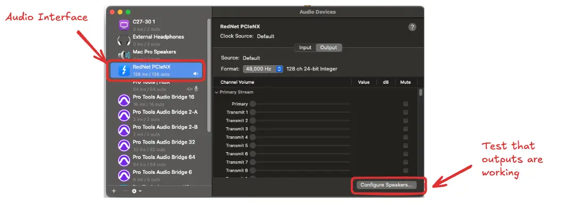The image size is (566, 203).
Task: Click the speaker output icon on RedNet PCIeNX row
Action: coord(196,74)
